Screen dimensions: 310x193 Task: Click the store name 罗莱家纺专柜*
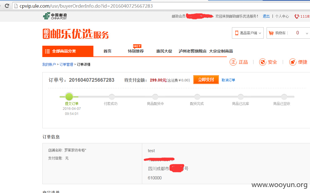tap(75, 150)
